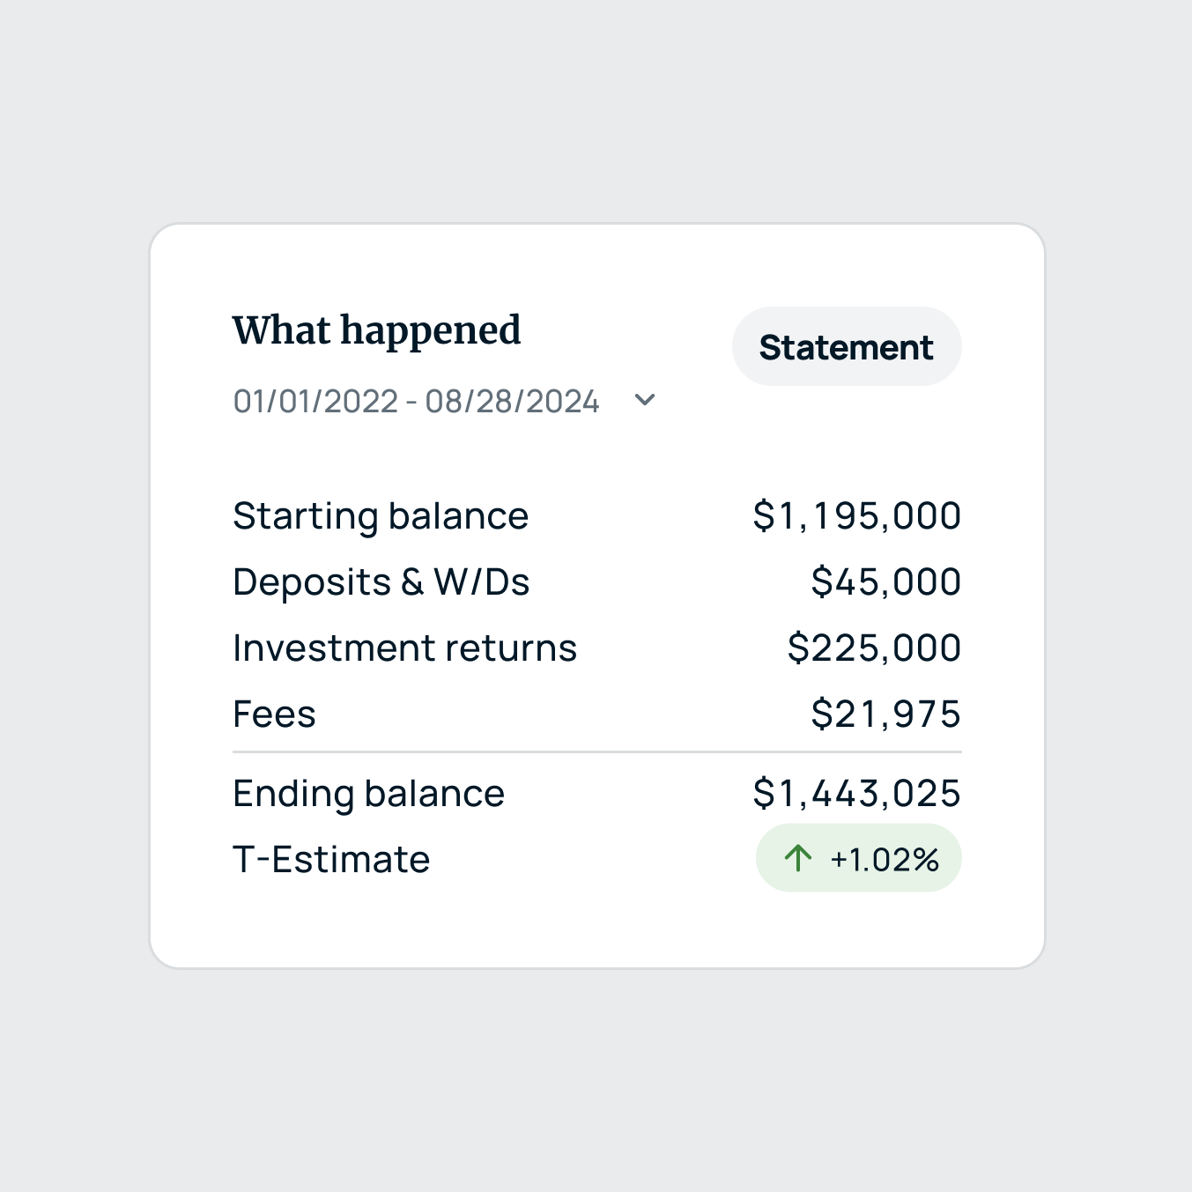The width and height of the screenshot is (1192, 1192).
Task: Click the Statement button
Action: 846,347
